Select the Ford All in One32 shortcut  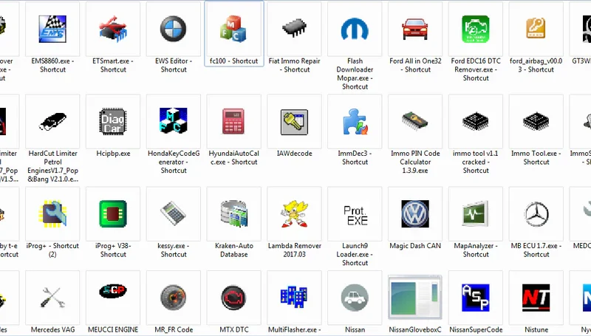pos(415,30)
